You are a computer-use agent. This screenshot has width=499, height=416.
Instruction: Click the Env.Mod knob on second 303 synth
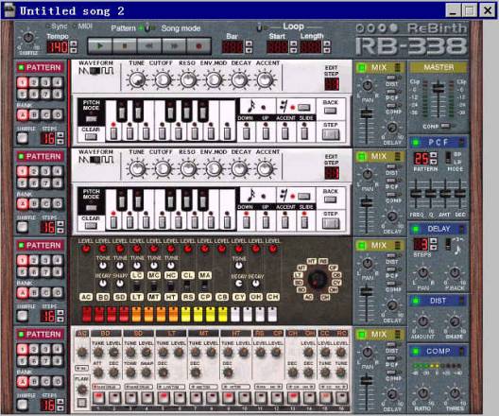coord(214,168)
